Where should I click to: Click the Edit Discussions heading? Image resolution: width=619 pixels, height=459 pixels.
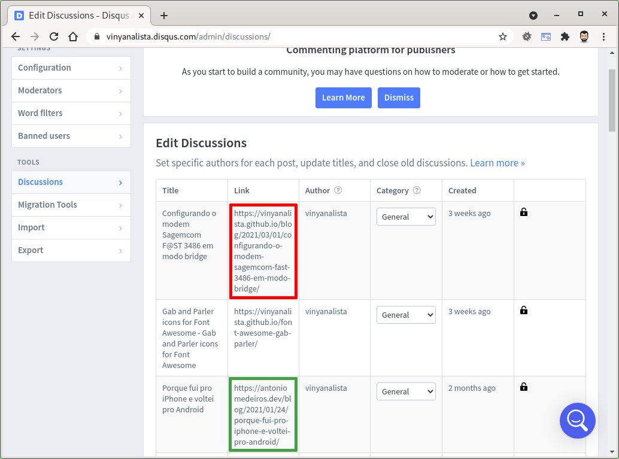coord(201,143)
